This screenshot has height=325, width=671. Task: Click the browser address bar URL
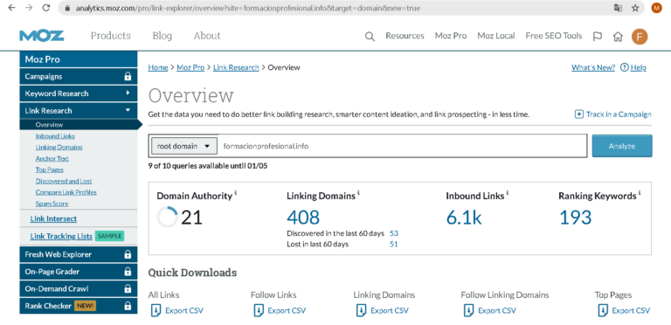(x=248, y=8)
